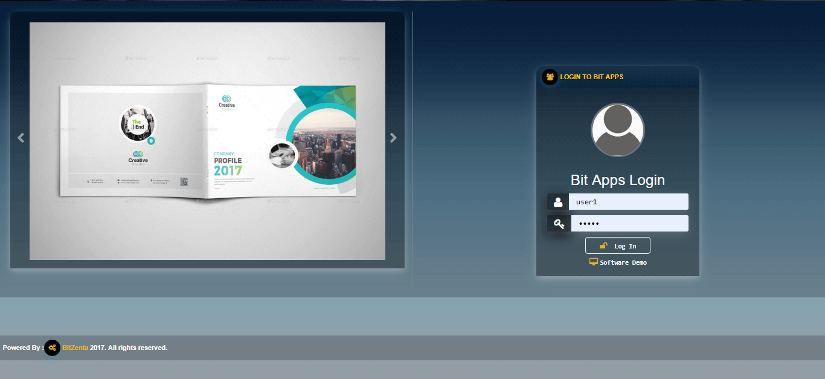
Task: Click the key icon beside password field
Action: pos(559,224)
